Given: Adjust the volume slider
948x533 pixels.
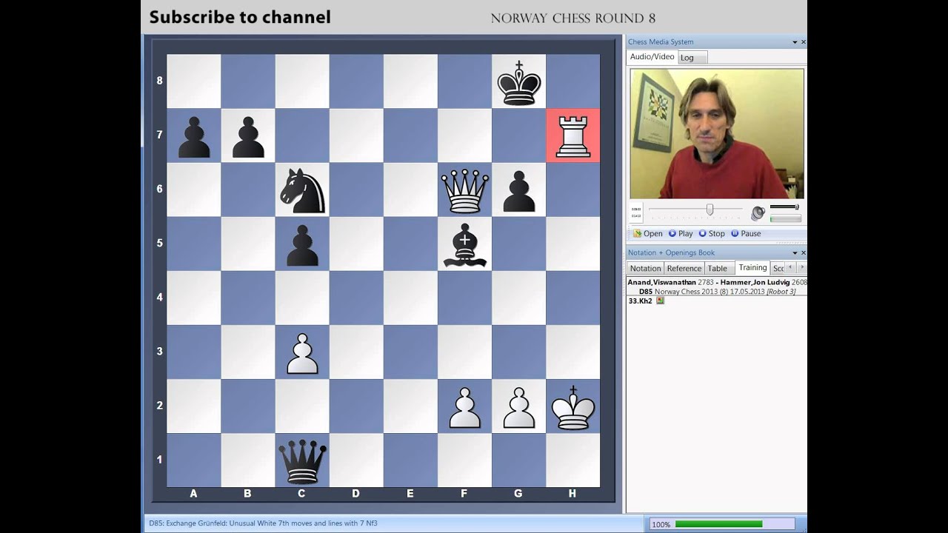Looking at the screenshot, I should 785,207.
